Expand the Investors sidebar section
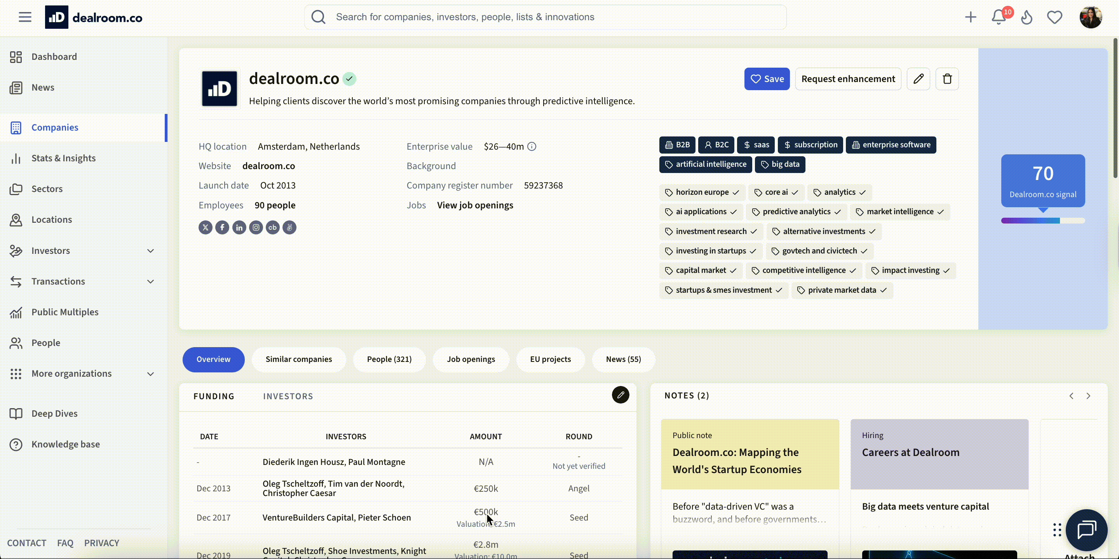1119x559 pixels. 150,251
